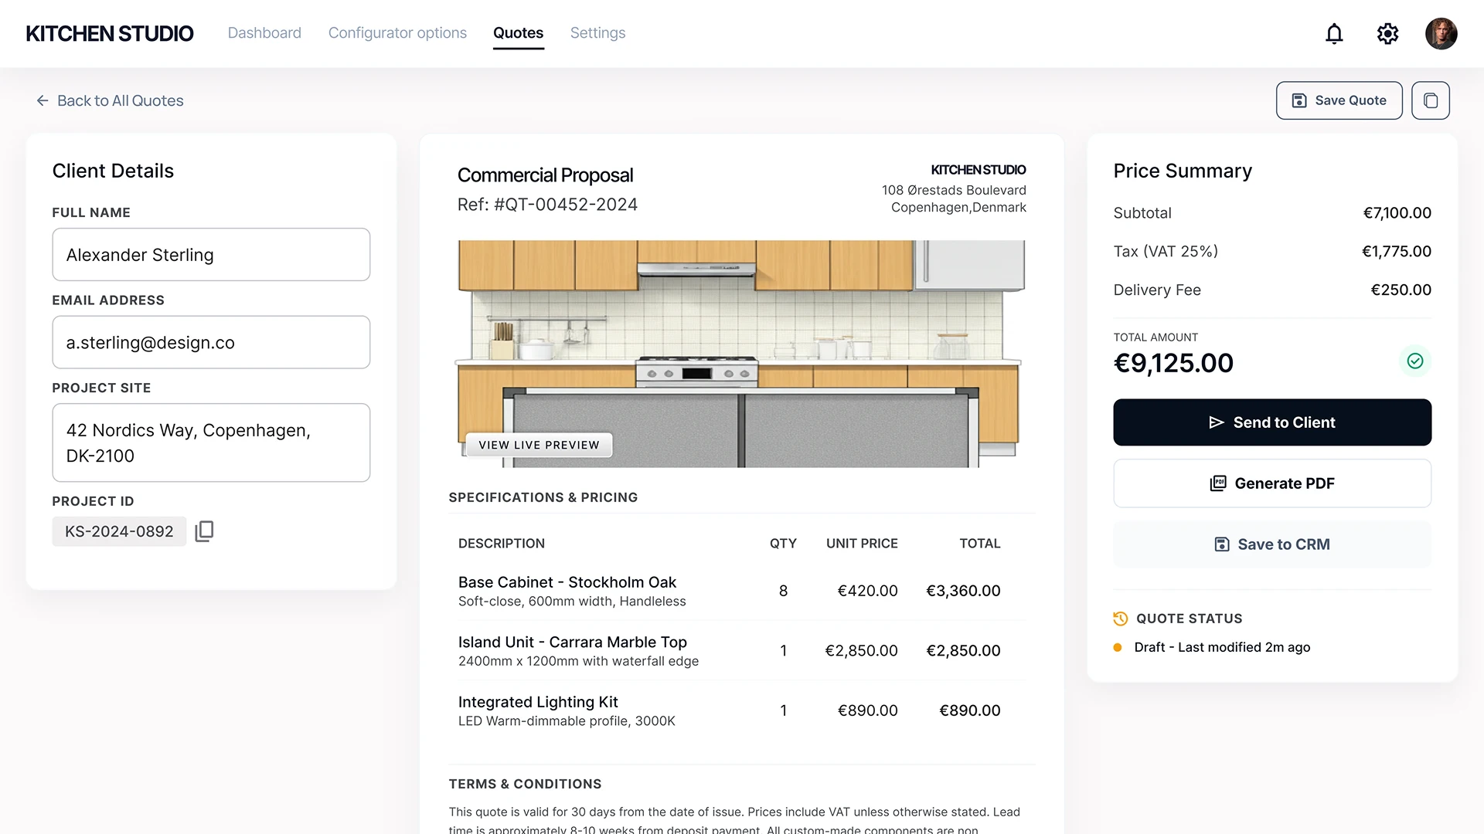The image size is (1484, 834).
Task: Copy the project ID KS-2024-0892
Action: 204,531
